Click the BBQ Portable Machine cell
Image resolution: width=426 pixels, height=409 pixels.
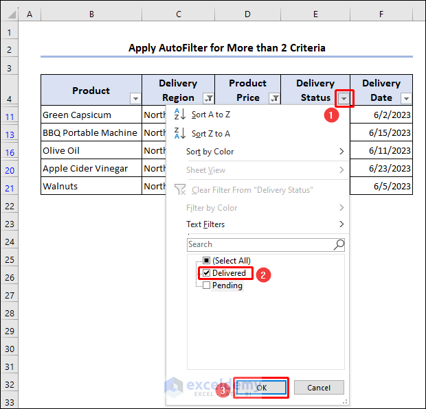coord(91,132)
